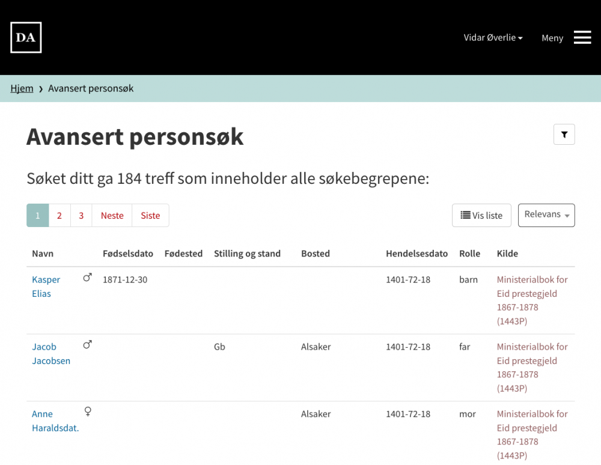Select page 3 in the pagination bar
Viewport: 601px width, 465px height.
[81, 215]
